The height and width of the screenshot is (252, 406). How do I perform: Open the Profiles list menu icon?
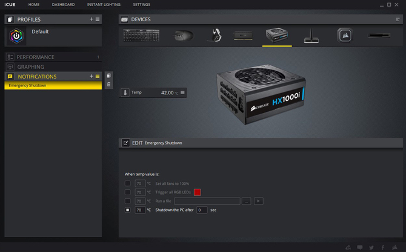[98, 19]
